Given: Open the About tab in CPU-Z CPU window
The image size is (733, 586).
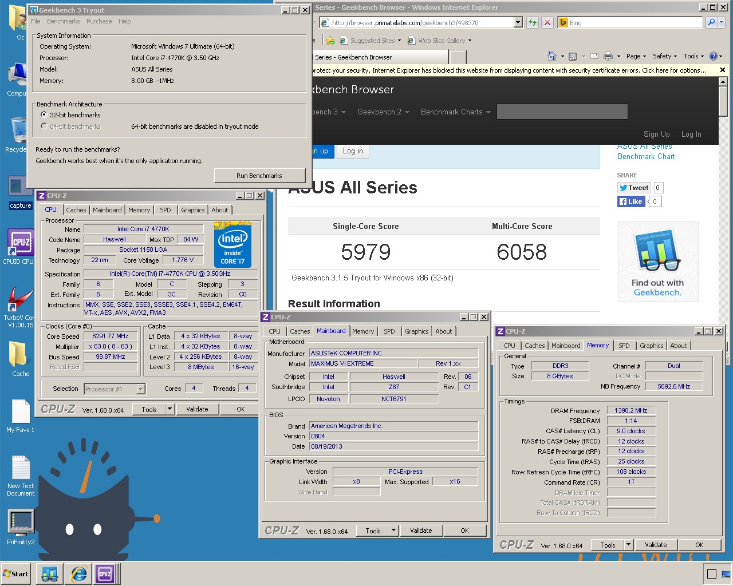Looking at the screenshot, I should [x=220, y=210].
